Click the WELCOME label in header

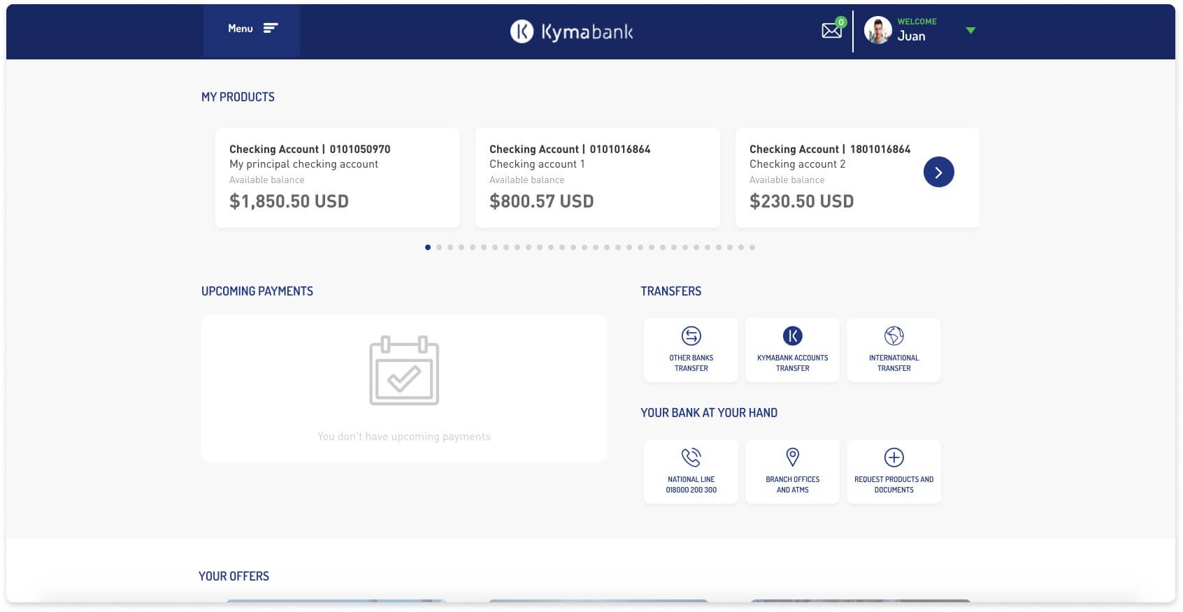[917, 22]
